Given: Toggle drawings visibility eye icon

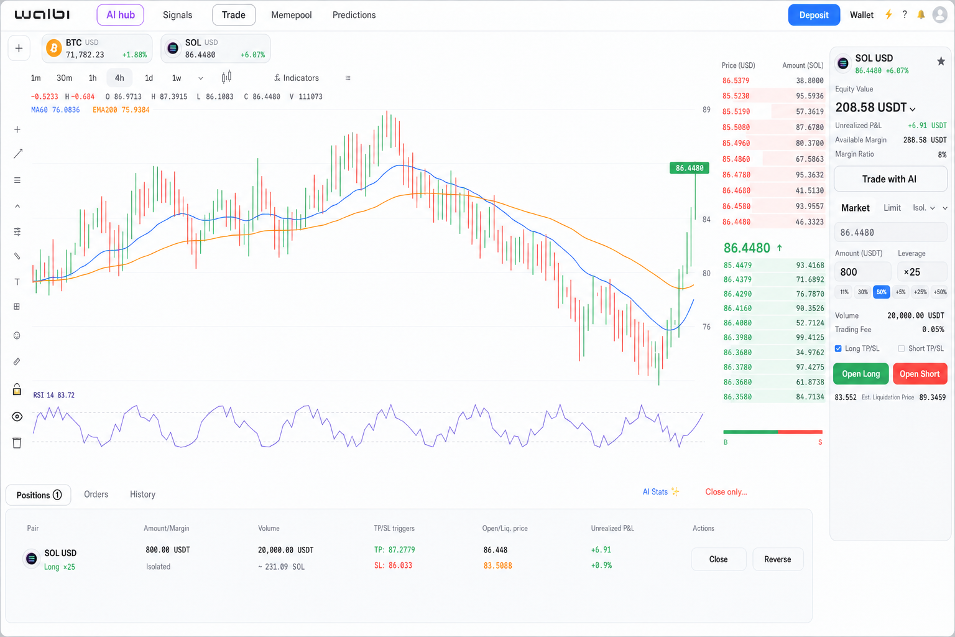Looking at the screenshot, I should [17, 416].
